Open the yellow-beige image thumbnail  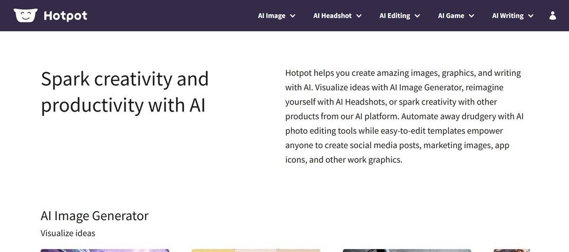click(x=256, y=250)
